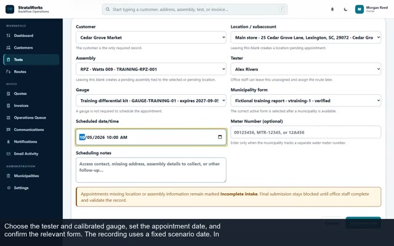394x246 pixels.
Task: Expand the Municipality form dropdown
Action: 305,101
